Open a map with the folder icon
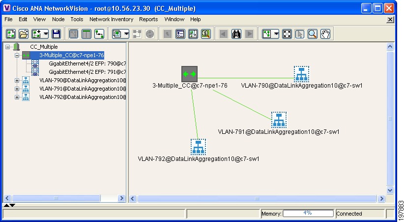This screenshot has width=405, height=222. 24,34
